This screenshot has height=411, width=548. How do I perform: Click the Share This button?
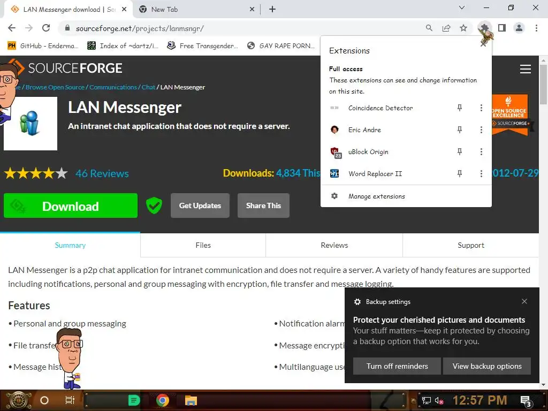click(263, 205)
